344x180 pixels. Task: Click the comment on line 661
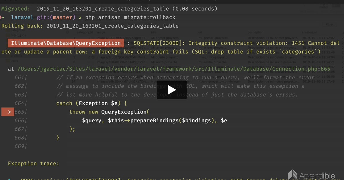tap(185, 78)
